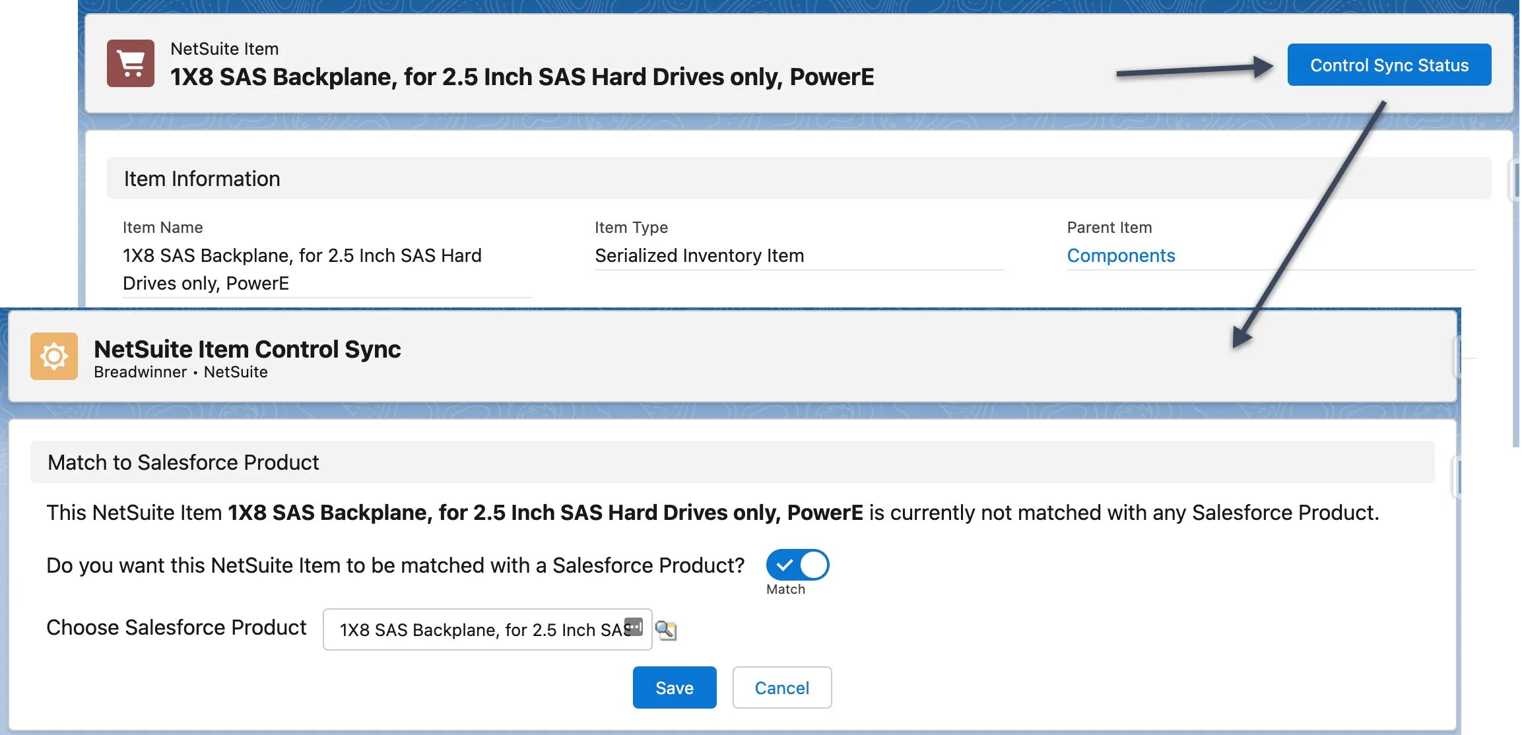This screenshot has height=735, width=1522.
Task: Click the Serialized Inventory Item value
Action: (x=699, y=255)
